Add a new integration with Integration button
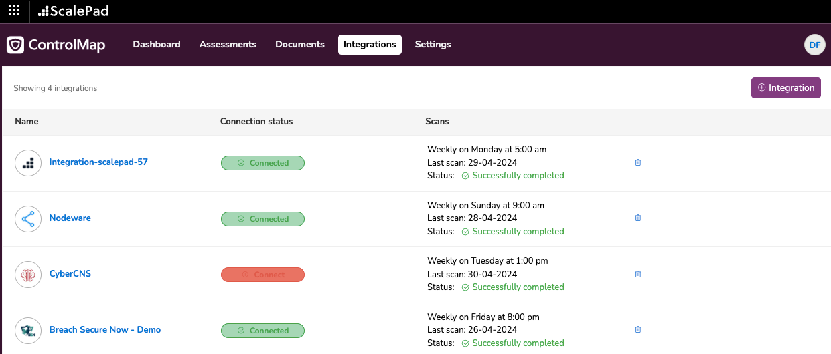 click(x=786, y=87)
